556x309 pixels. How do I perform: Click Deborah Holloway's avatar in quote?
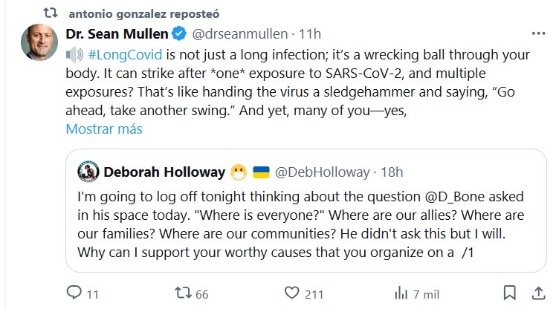tap(89, 172)
